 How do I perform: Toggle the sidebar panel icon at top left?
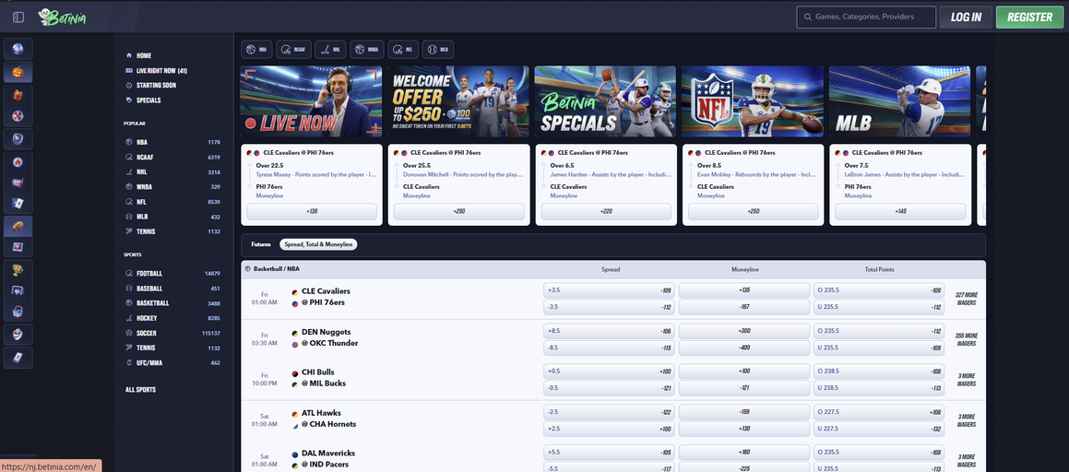[x=18, y=17]
